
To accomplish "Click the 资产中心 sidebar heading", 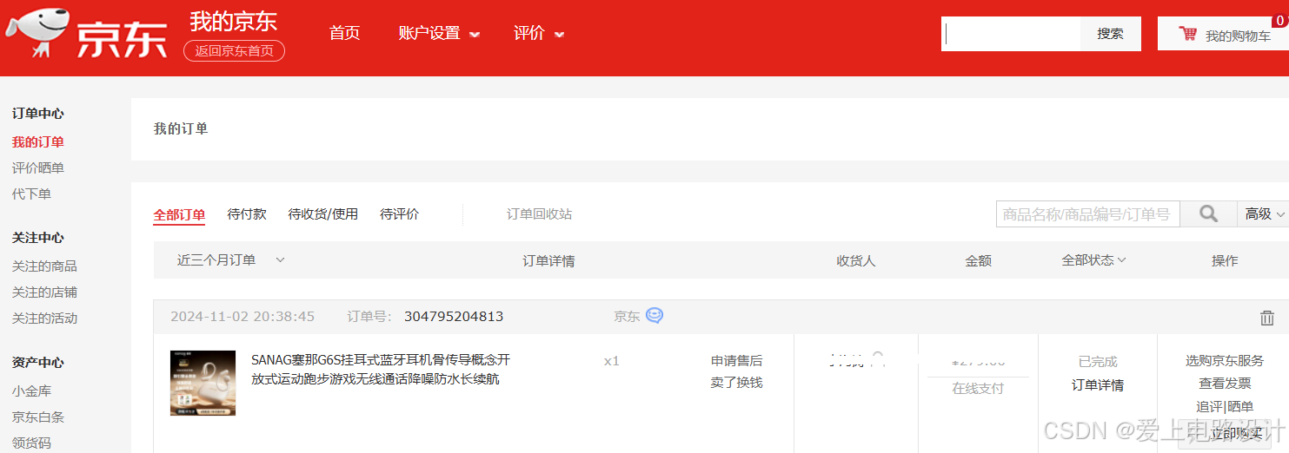I will point(38,362).
